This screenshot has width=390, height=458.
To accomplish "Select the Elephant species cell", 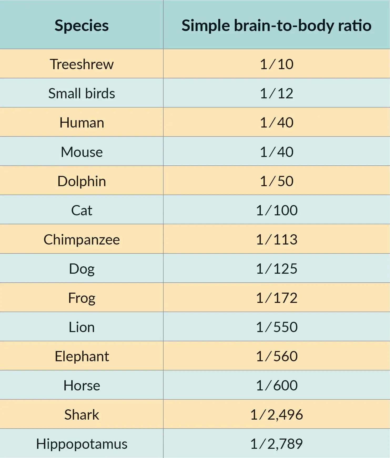I will [82, 356].
